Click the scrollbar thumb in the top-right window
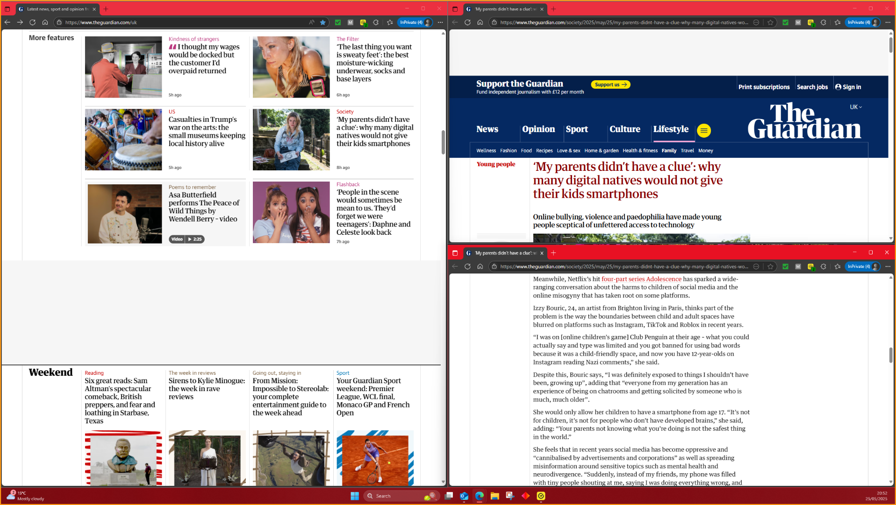Screen dimensions: 896x505 [890, 45]
